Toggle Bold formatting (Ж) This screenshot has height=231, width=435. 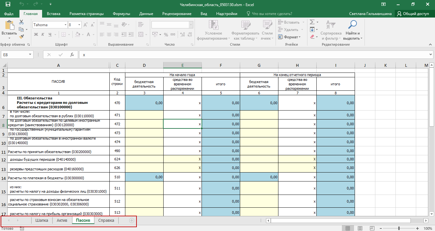[36, 35]
